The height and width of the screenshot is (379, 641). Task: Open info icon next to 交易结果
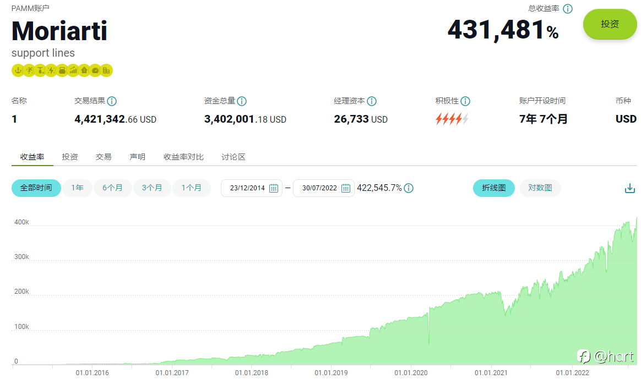[112, 101]
